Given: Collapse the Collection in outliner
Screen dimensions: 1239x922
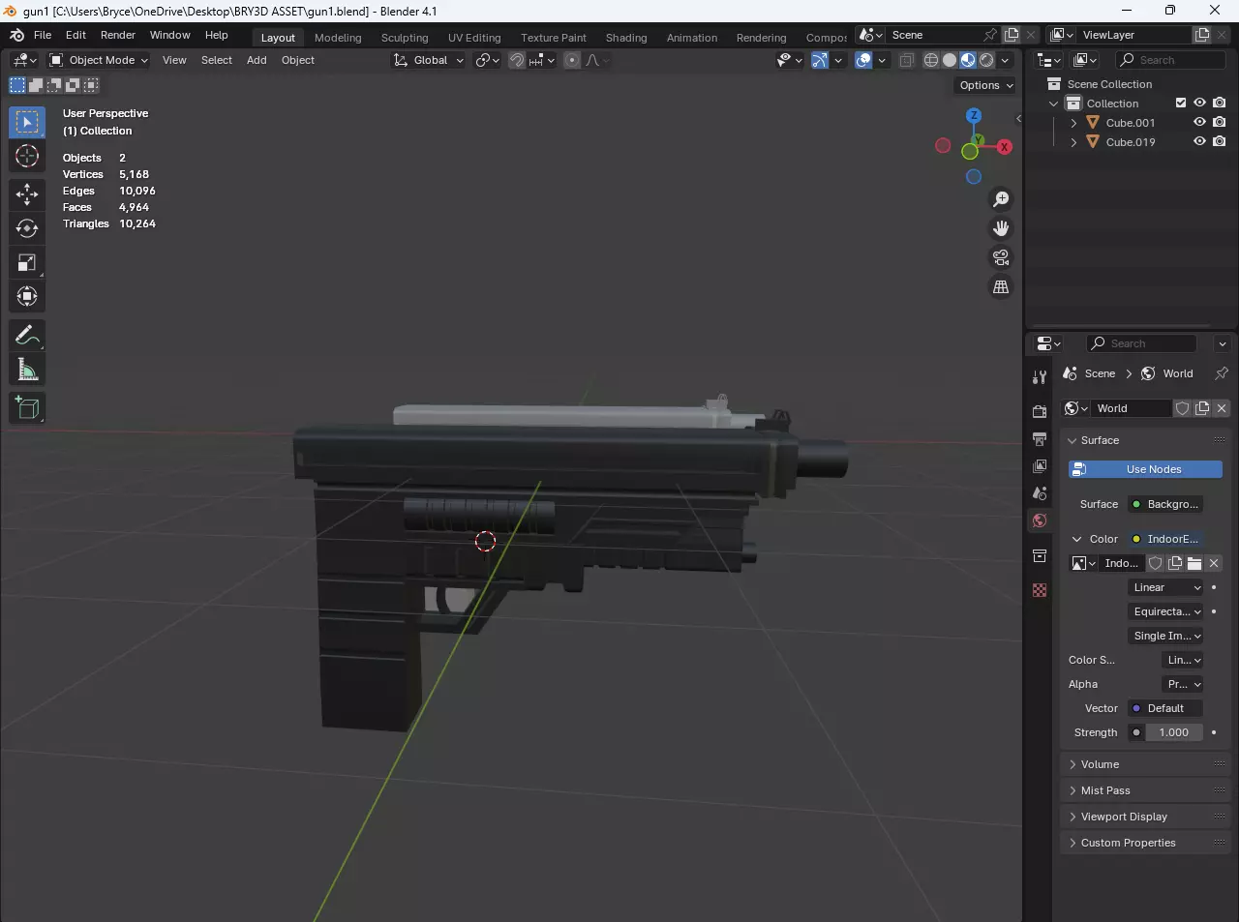Looking at the screenshot, I should pyautogui.click(x=1054, y=104).
